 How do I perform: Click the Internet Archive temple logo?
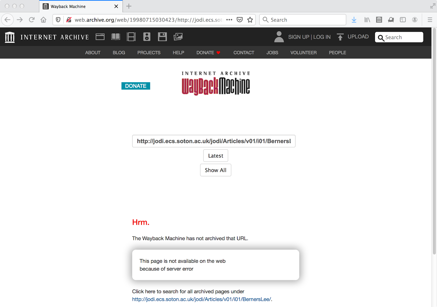coord(10,37)
